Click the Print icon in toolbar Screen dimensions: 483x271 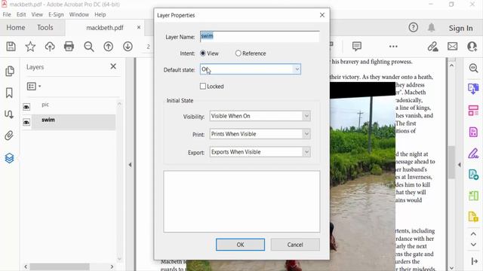(69, 47)
